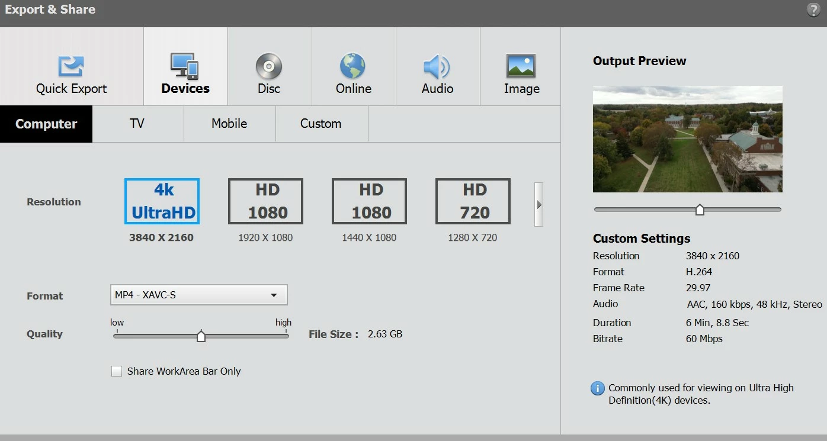Select the HD 720 resolution preset
This screenshot has width=827, height=441.
(473, 201)
